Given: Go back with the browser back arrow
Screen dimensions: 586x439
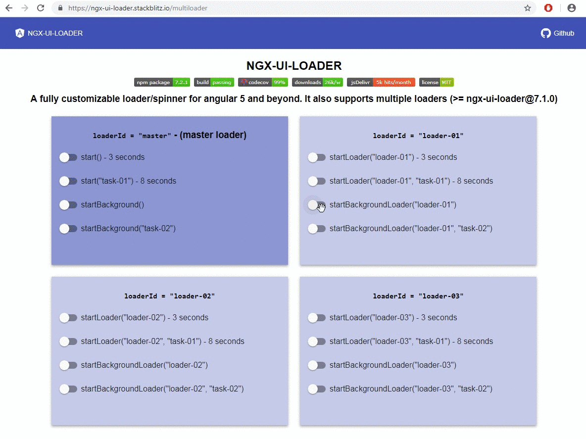Looking at the screenshot, I should click(x=9, y=8).
